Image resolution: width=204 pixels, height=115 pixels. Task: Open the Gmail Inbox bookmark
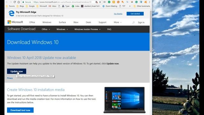coord(53,6)
